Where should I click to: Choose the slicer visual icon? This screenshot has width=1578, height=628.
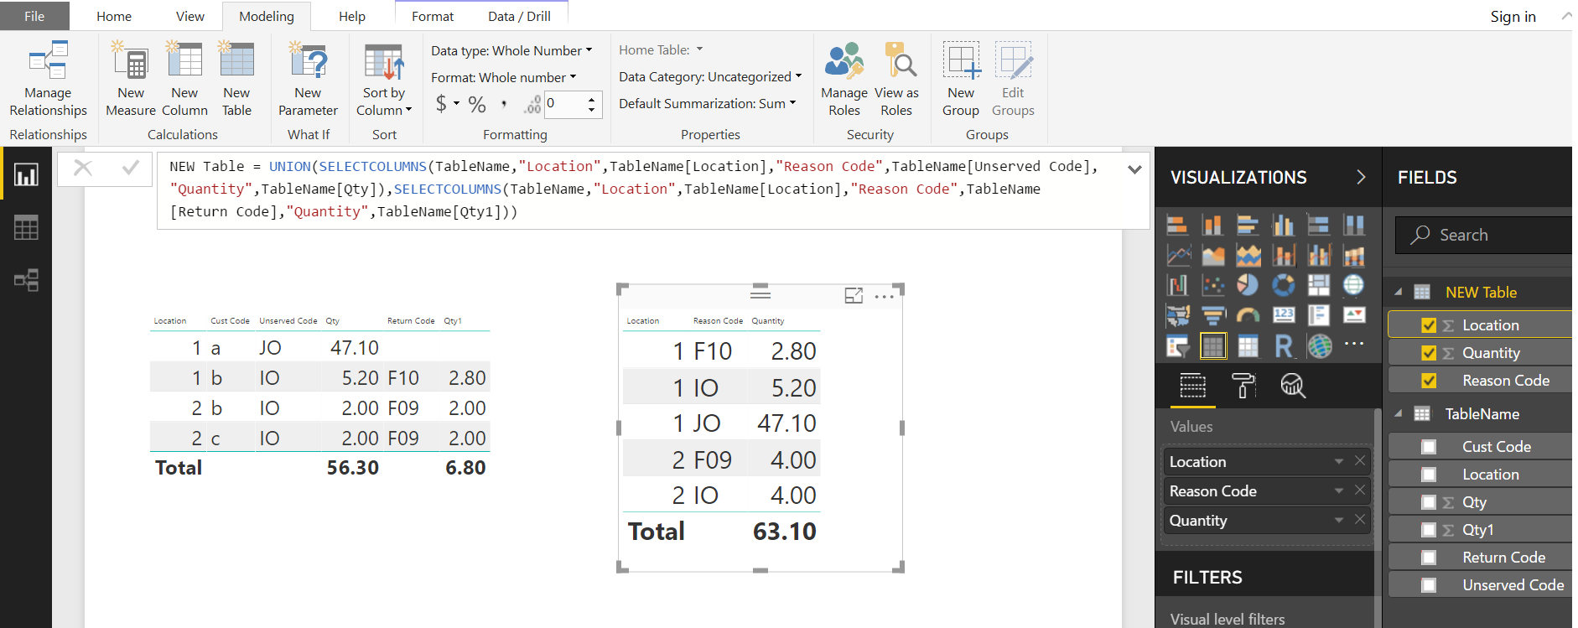tap(1177, 345)
